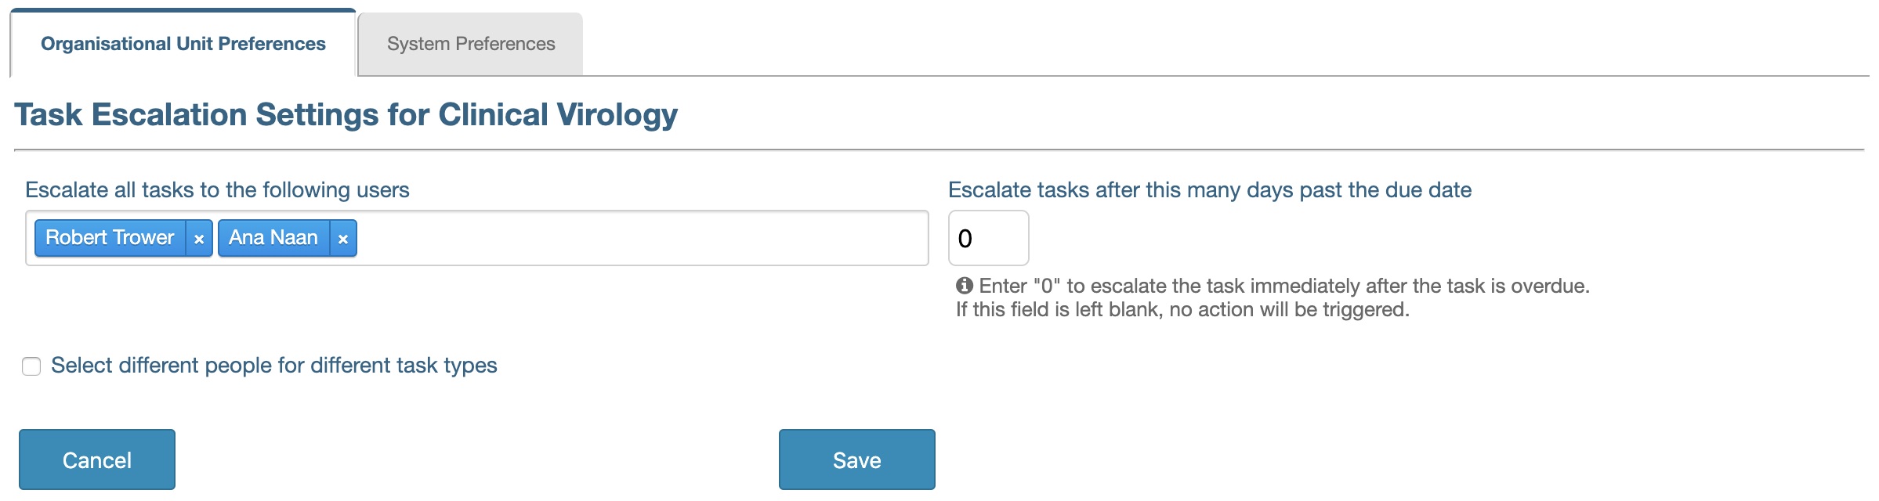
Task: Tick the different people for task types checkbox
Action: pos(31,366)
